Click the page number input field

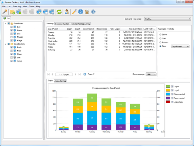tap(64, 74)
